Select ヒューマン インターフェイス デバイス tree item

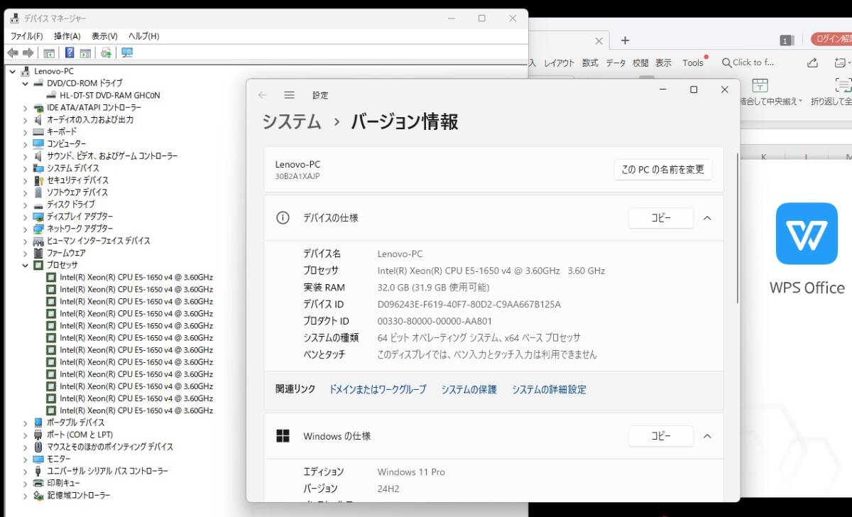(x=99, y=241)
